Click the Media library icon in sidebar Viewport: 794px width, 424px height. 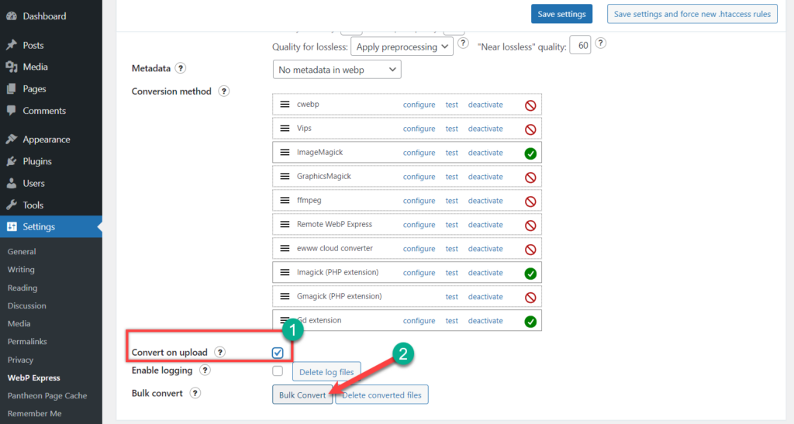[11, 67]
